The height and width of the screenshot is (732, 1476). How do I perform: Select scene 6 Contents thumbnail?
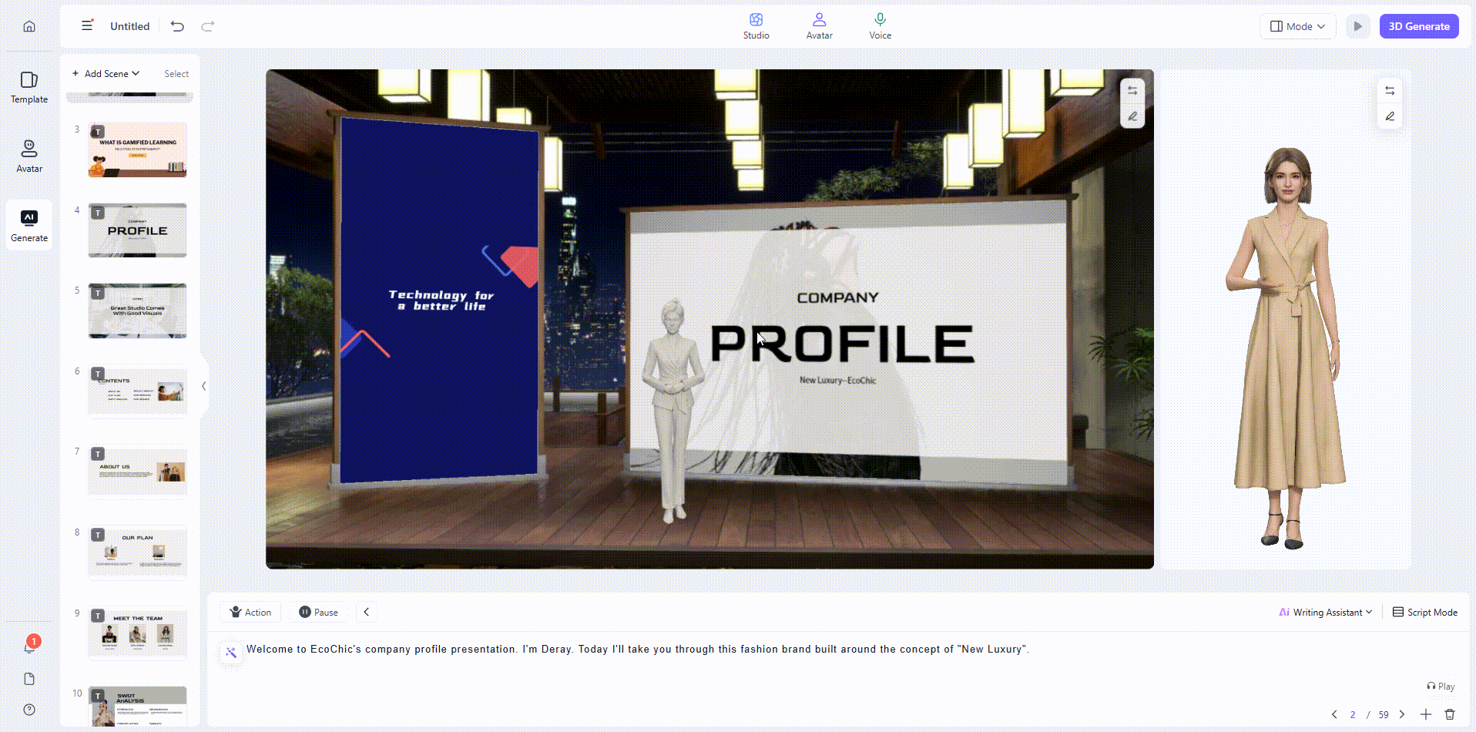[137, 391]
